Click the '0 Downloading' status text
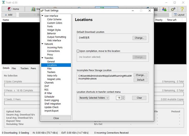This screenshot has height=136, width=189. 10,133
